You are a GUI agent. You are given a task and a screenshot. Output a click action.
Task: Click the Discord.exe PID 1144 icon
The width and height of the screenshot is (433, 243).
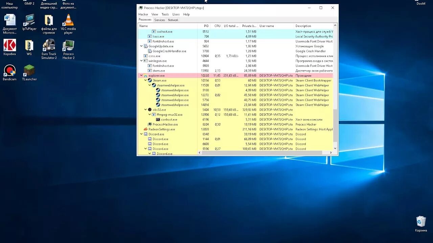(x=150, y=139)
